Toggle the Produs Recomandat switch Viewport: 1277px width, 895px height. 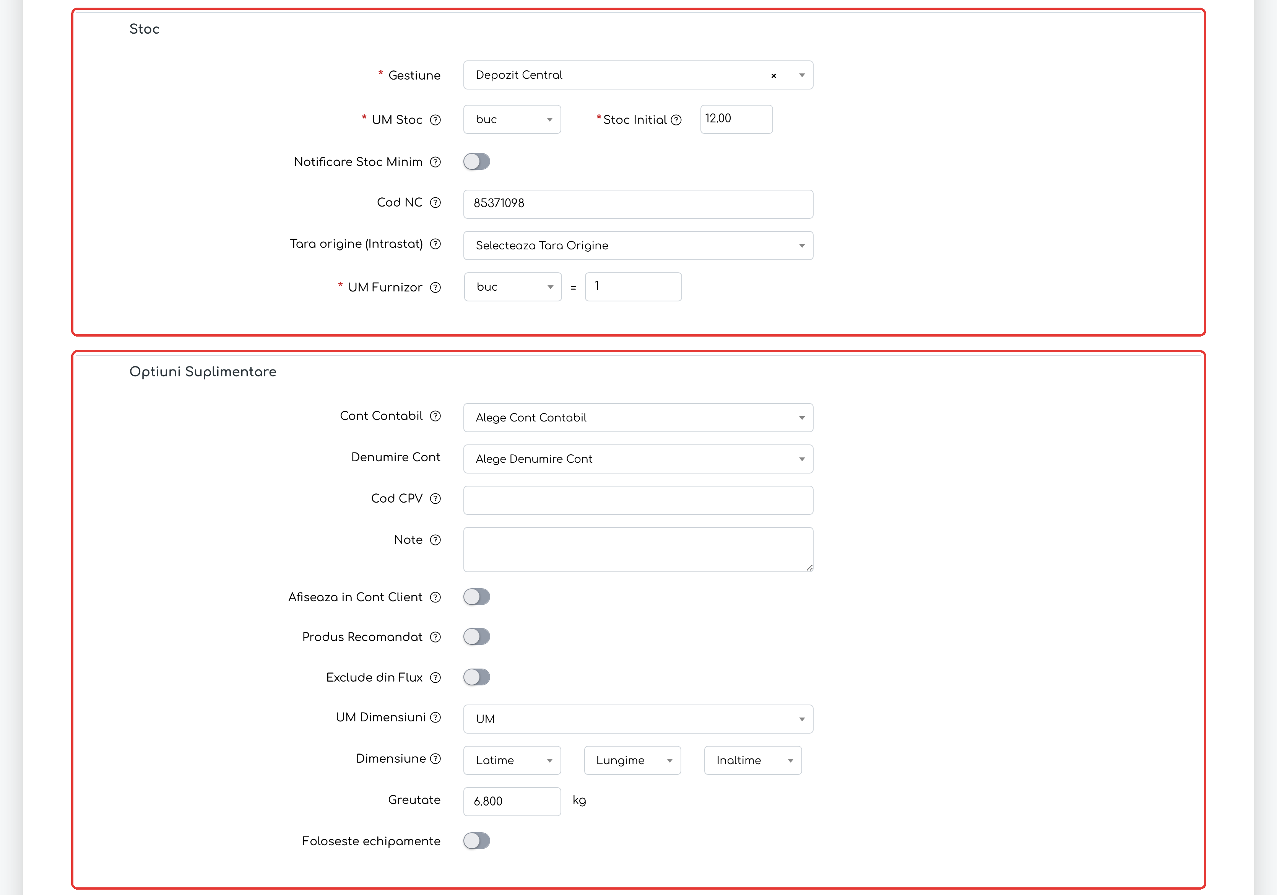[477, 636]
